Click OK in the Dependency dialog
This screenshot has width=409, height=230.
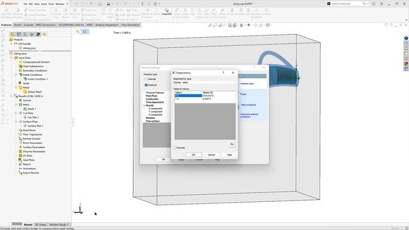pyautogui.click(x=194, y=155)
